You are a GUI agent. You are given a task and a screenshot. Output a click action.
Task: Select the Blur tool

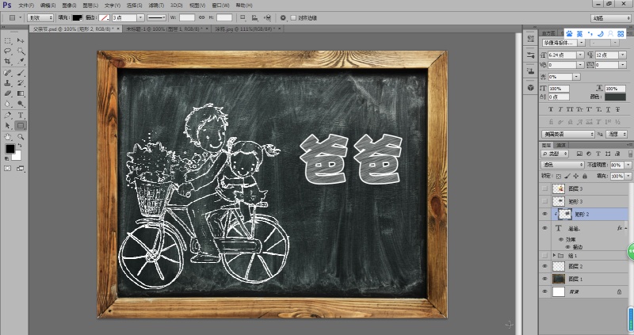click(x=8, y=104)
